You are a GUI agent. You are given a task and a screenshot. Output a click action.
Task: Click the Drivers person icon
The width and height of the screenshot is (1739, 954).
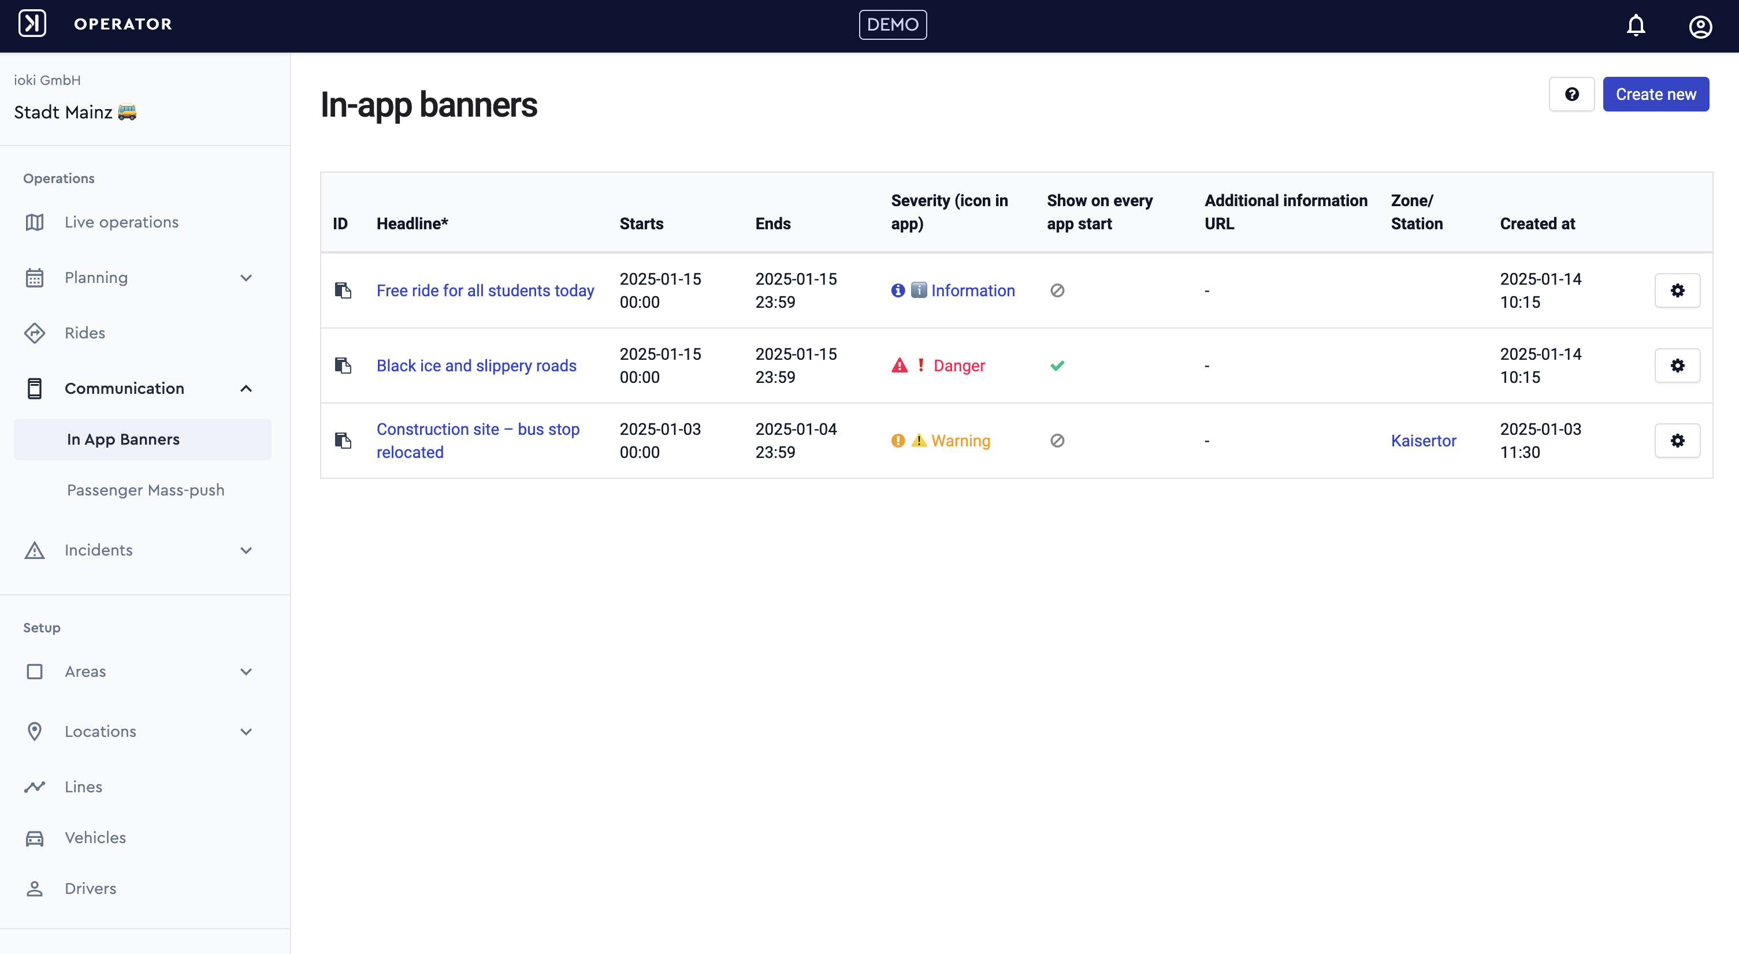pos(35,889)
